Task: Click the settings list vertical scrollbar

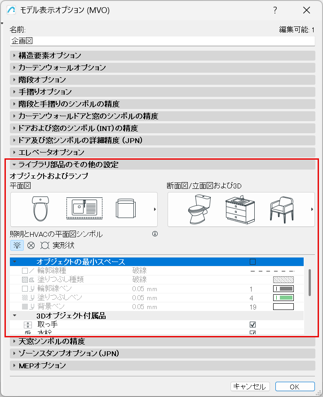Action: tap(310, 283)
